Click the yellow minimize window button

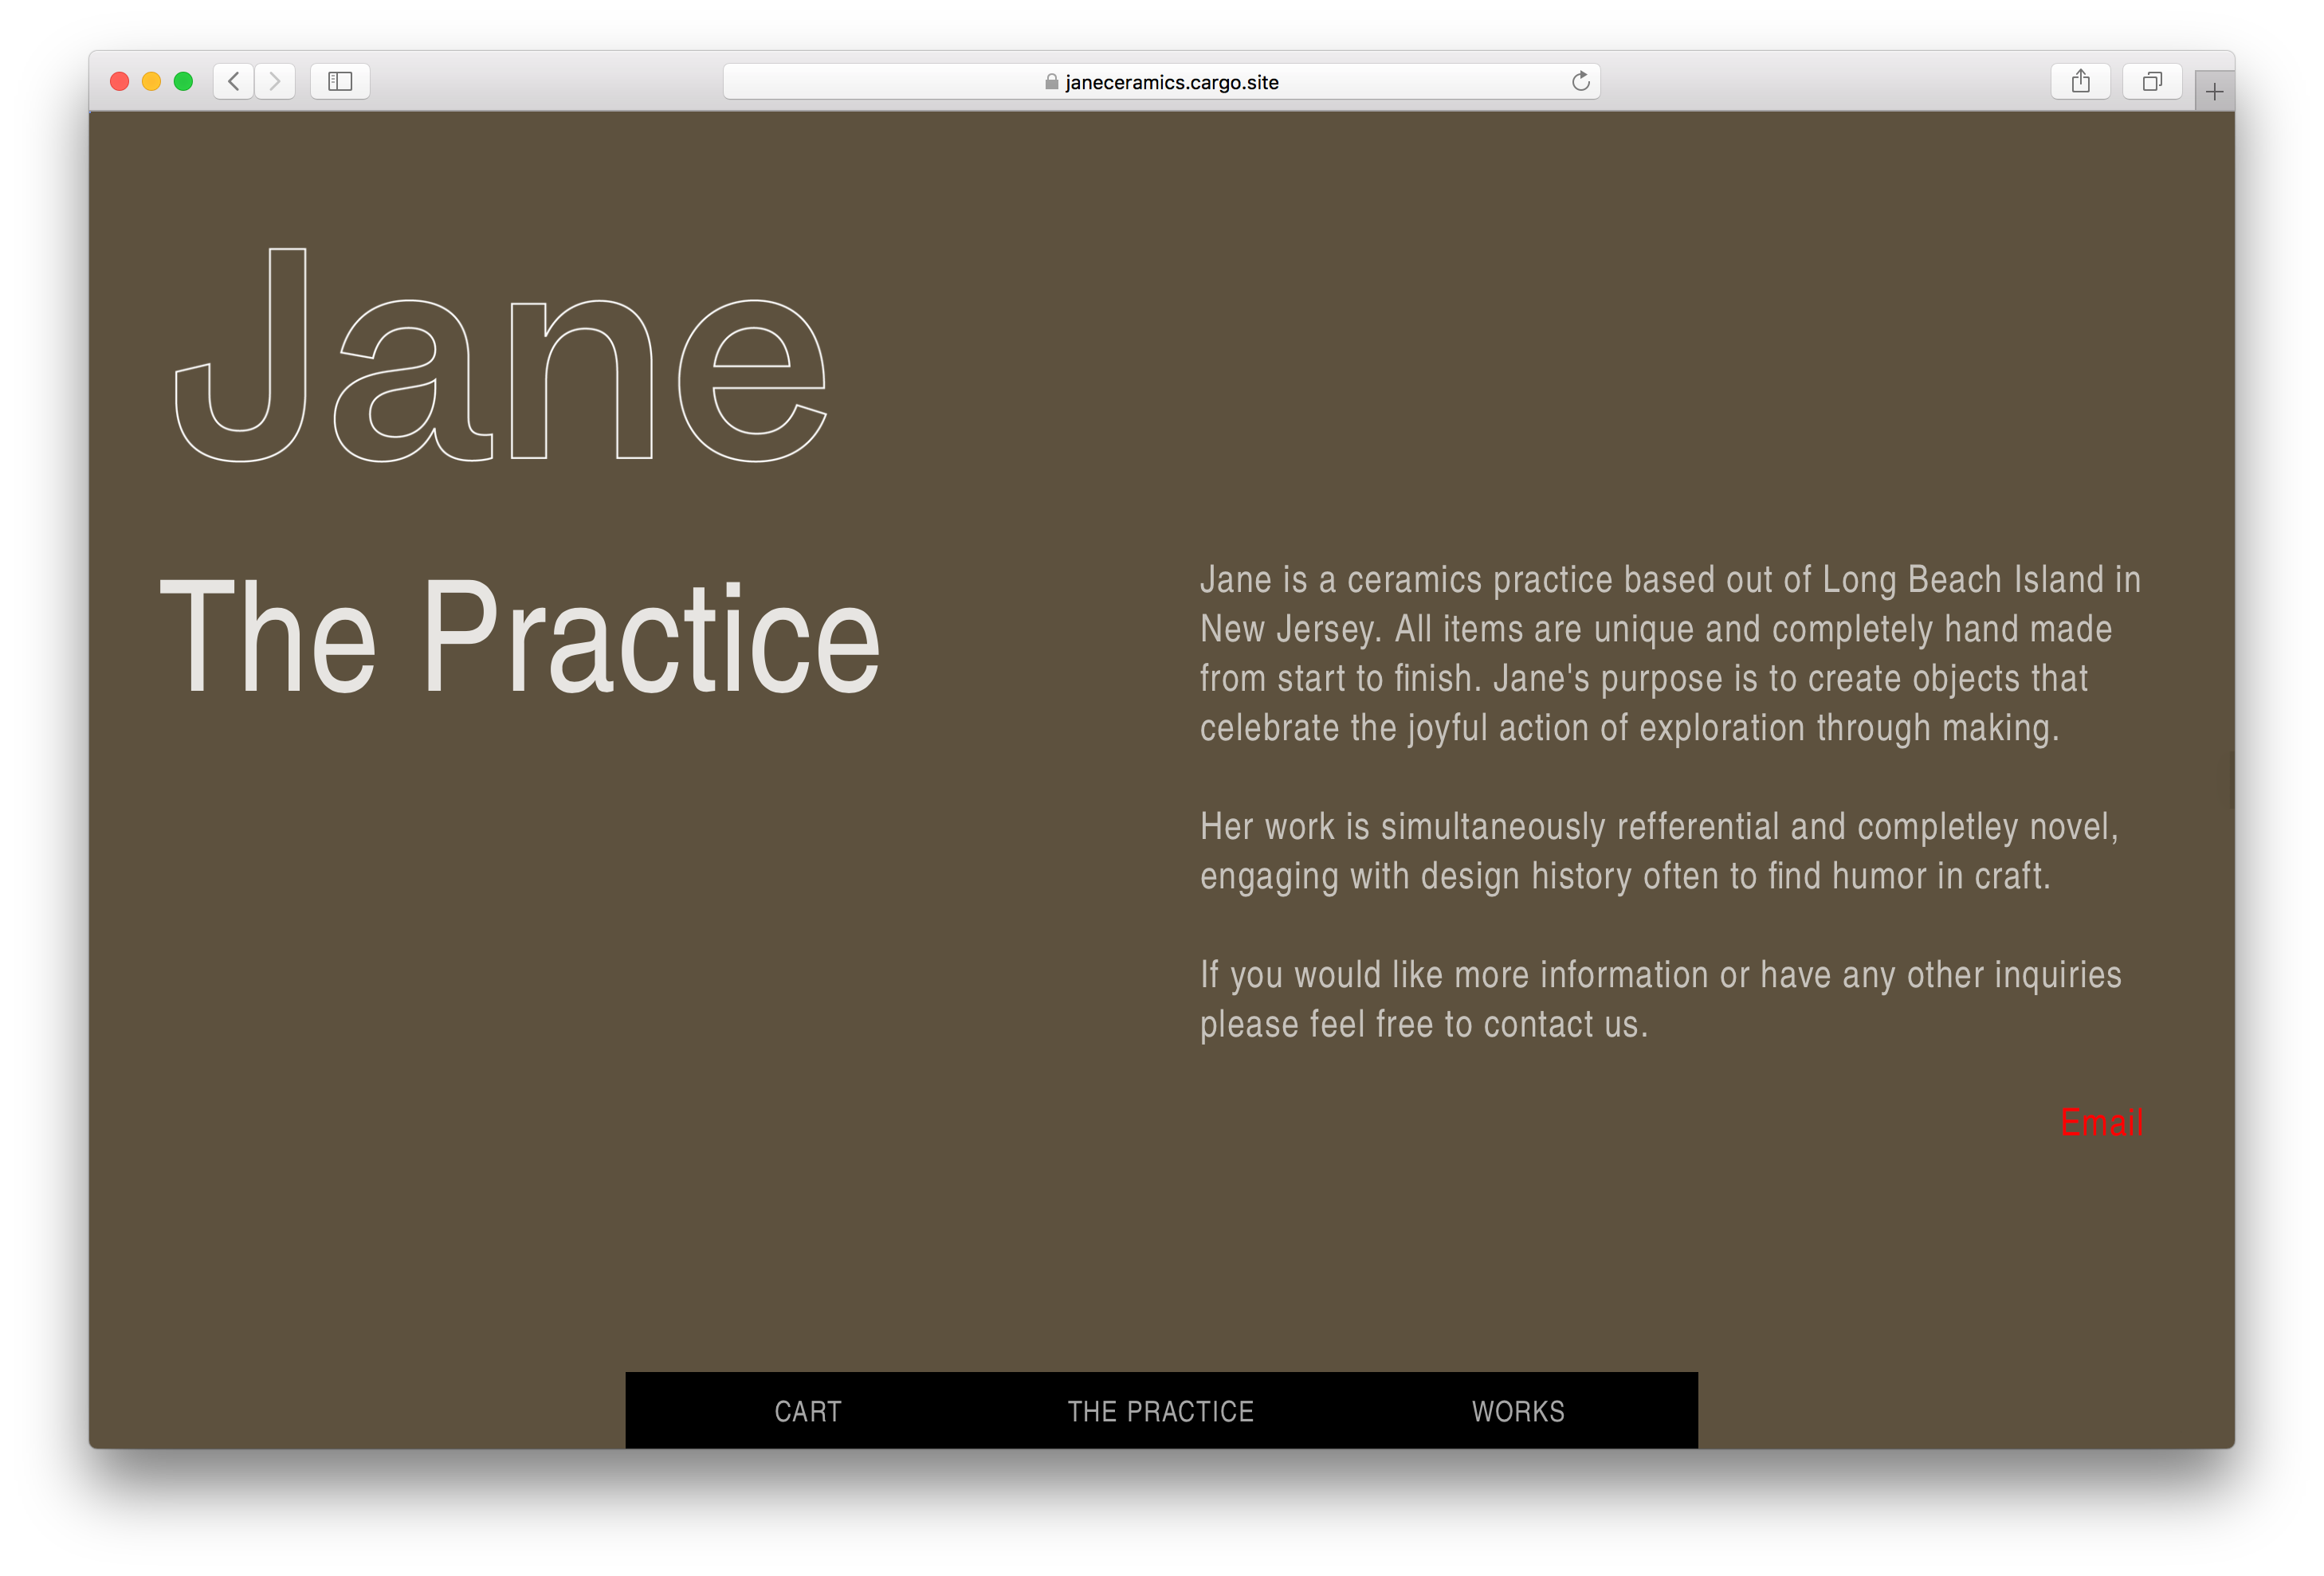click(151, 81)
